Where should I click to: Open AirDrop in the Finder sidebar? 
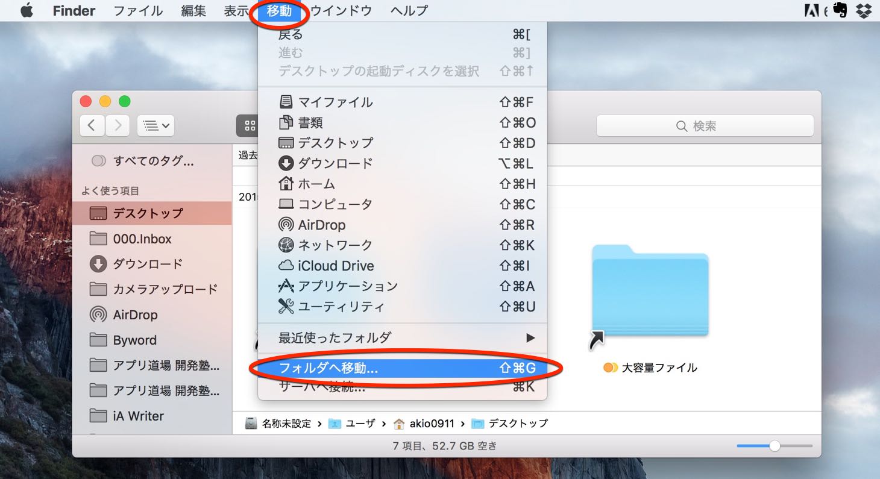click(152, 315)
